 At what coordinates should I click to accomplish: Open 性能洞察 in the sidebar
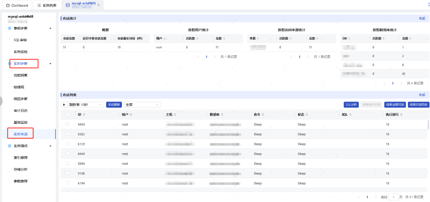click(20, 75)
